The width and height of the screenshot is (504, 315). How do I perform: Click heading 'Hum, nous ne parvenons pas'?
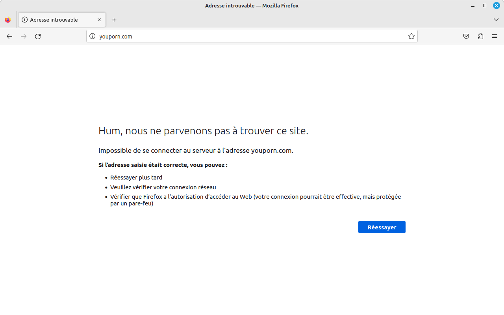(x=203, y=131)
